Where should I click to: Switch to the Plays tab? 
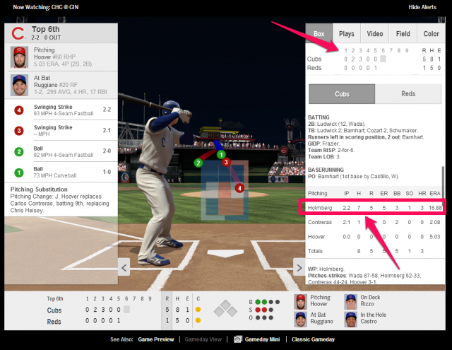[x=347, y=33]
